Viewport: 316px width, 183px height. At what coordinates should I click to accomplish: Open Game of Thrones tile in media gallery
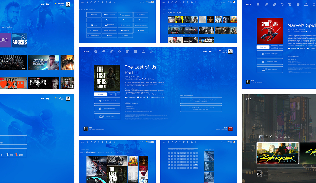pyautogui.click(x=13, y=62)
